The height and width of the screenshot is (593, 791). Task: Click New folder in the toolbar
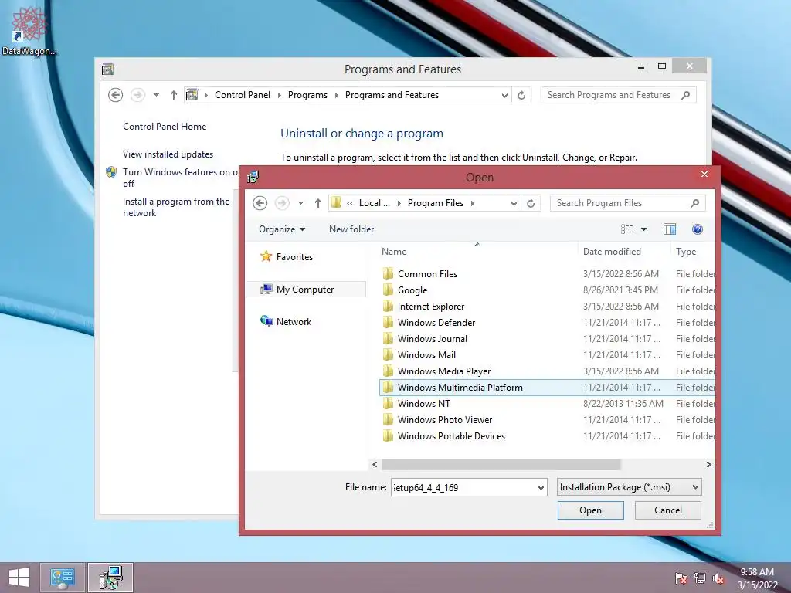click(x=351, y=229)
